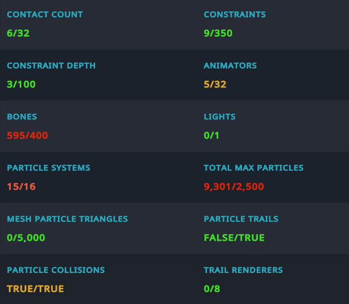Click the Contact Count label

pos(44,14)
